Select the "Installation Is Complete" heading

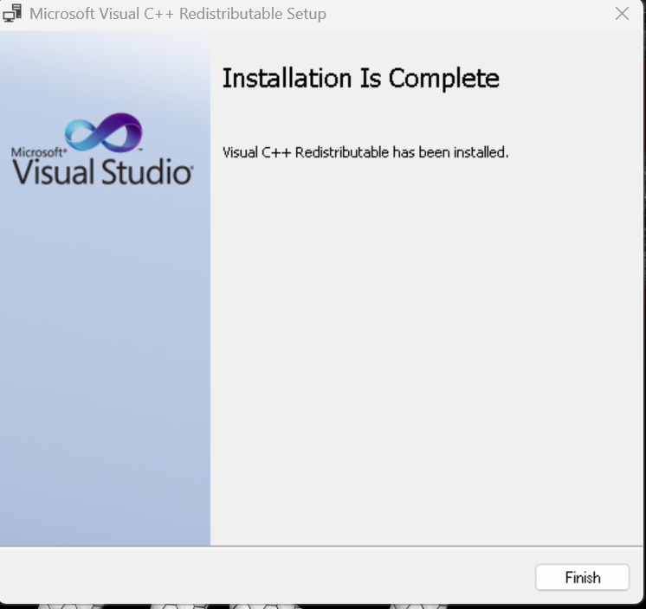361,78
